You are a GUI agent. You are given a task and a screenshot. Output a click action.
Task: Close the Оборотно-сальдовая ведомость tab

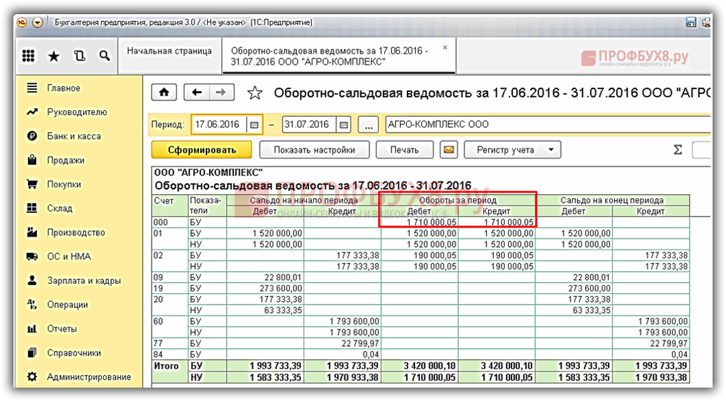pos(444,48)
